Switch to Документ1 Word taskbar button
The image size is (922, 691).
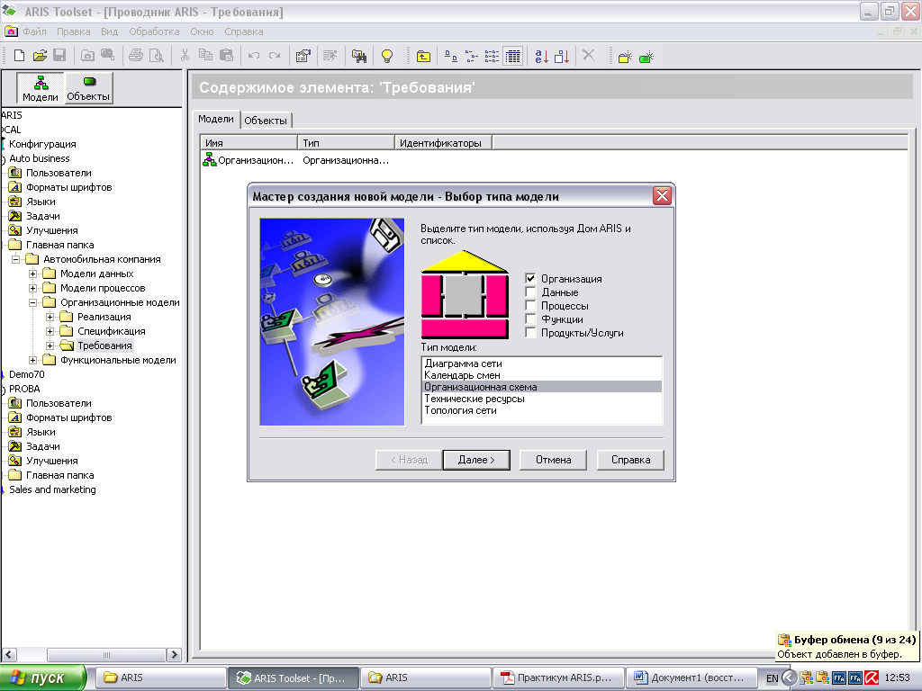click(x=691, y=678)
